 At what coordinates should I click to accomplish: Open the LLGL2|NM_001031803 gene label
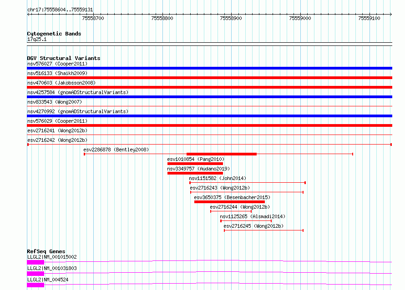[52, 268]
